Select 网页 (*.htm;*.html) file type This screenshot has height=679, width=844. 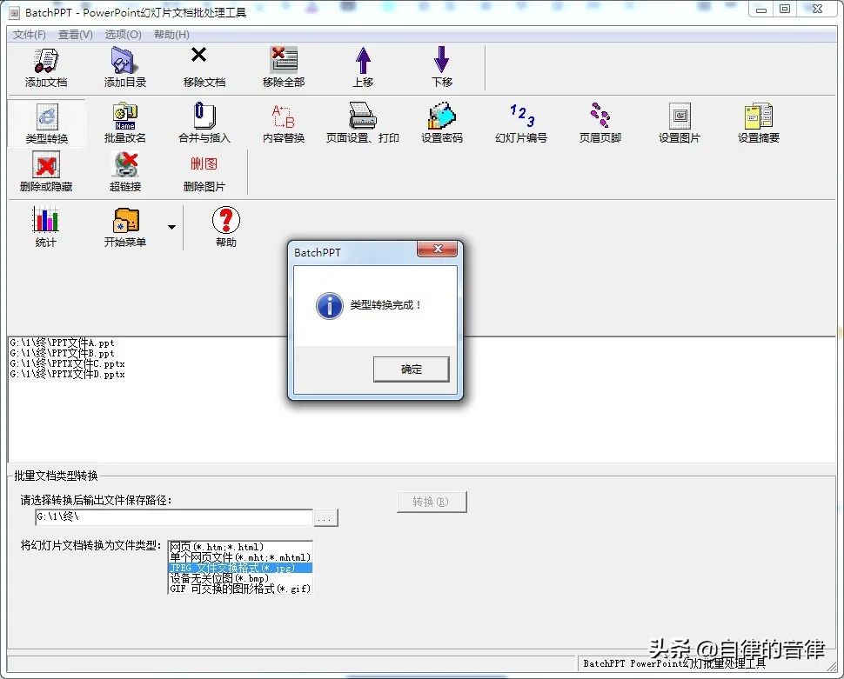(240, 547)
